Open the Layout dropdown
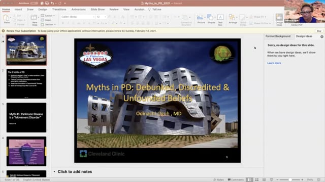 point(48,16)
